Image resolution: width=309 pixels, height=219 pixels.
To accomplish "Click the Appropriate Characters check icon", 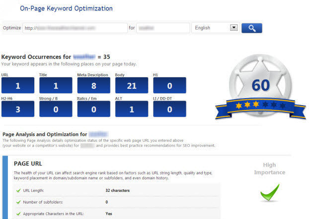I will point(18,215).
